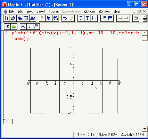Viewport: 148px width, 139px height.
Task: Click the Paste clipboard icon
Action: [56, 18]
